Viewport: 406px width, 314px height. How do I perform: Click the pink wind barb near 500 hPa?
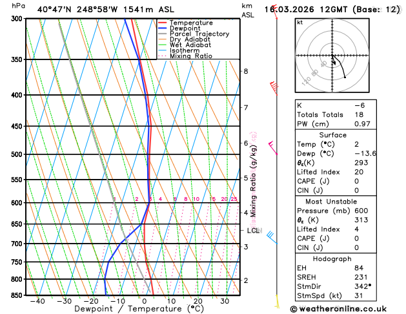pos(272,148)
